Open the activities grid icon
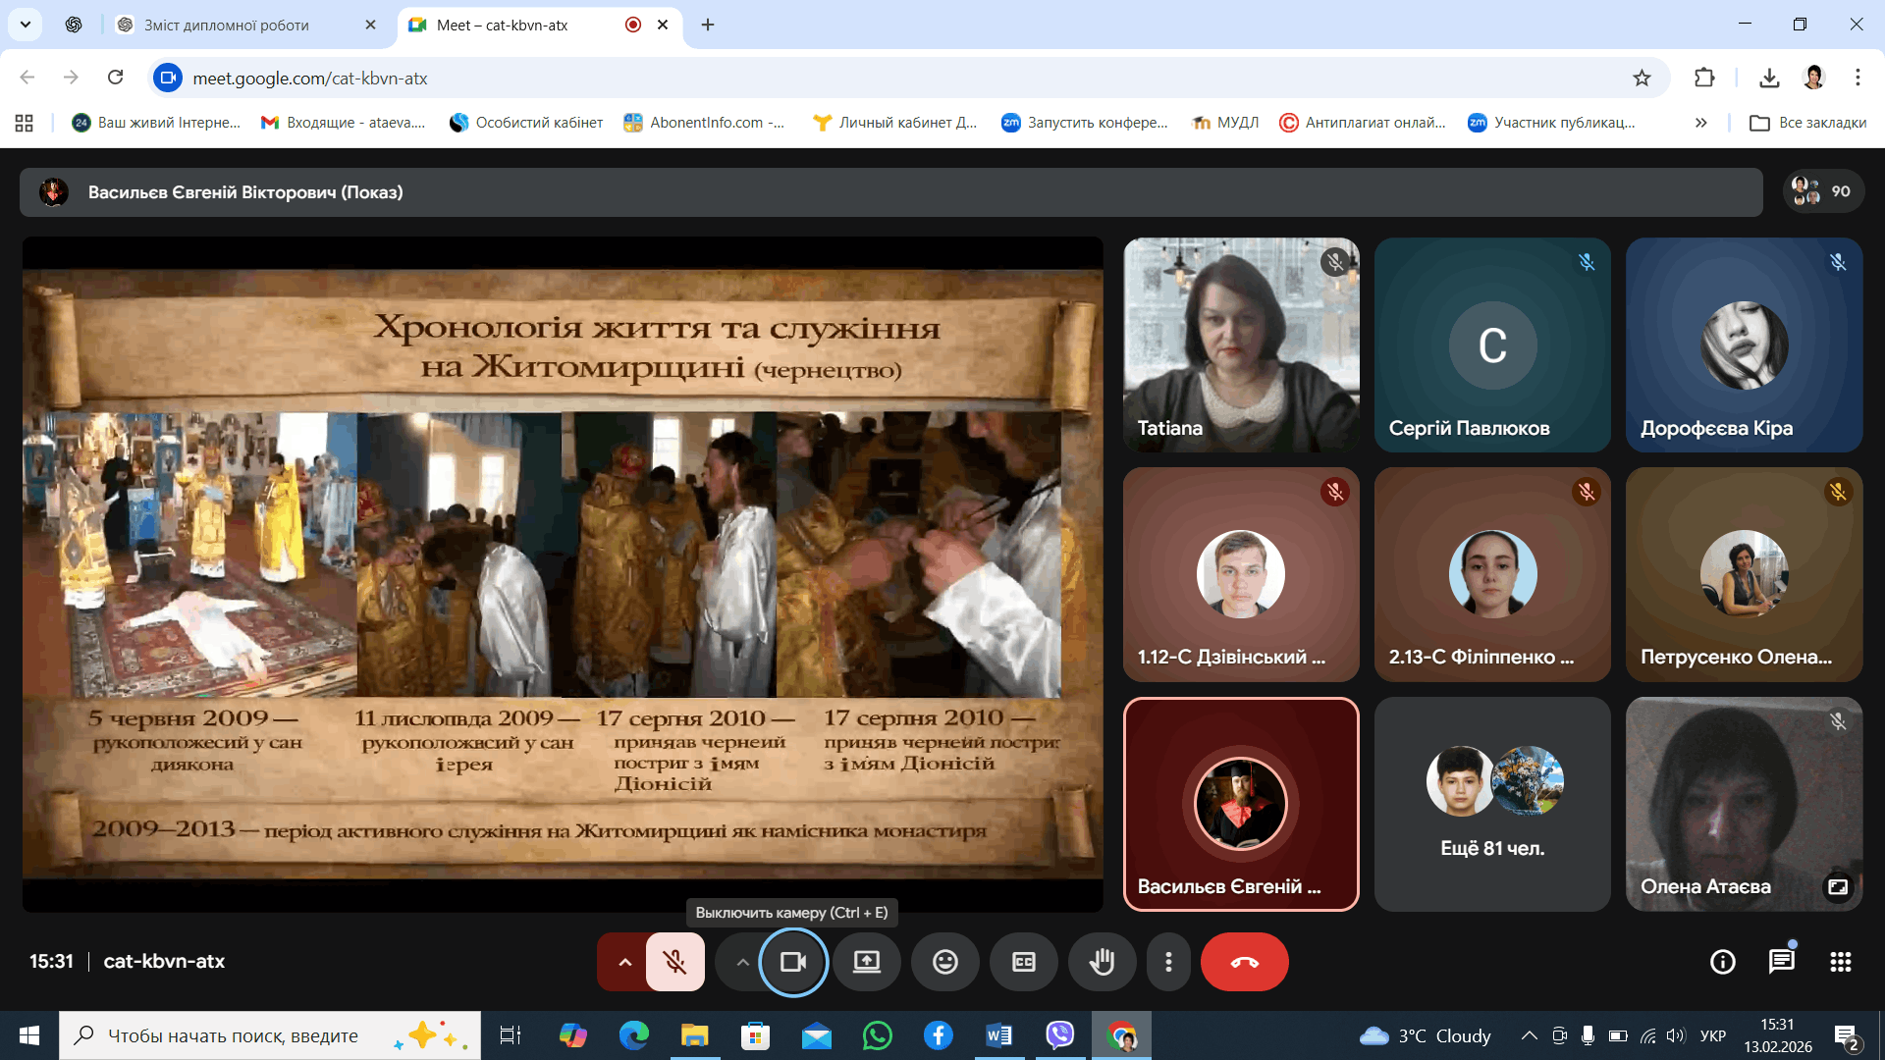This screenshot has height=1060, width=1885. point(1840,962)
